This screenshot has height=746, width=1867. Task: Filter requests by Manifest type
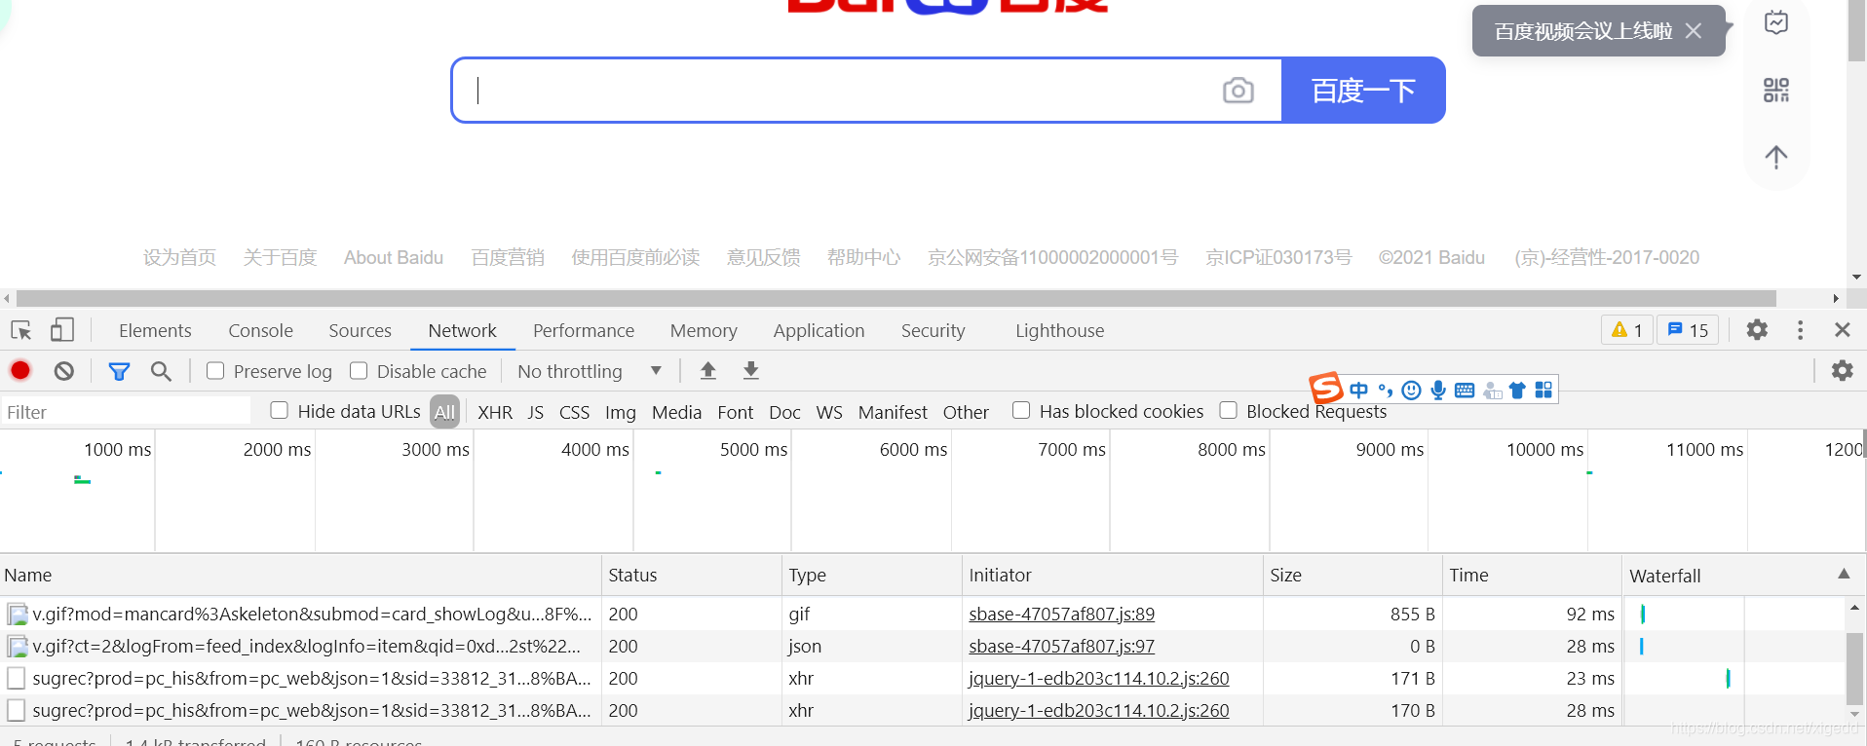pos(893,412)
